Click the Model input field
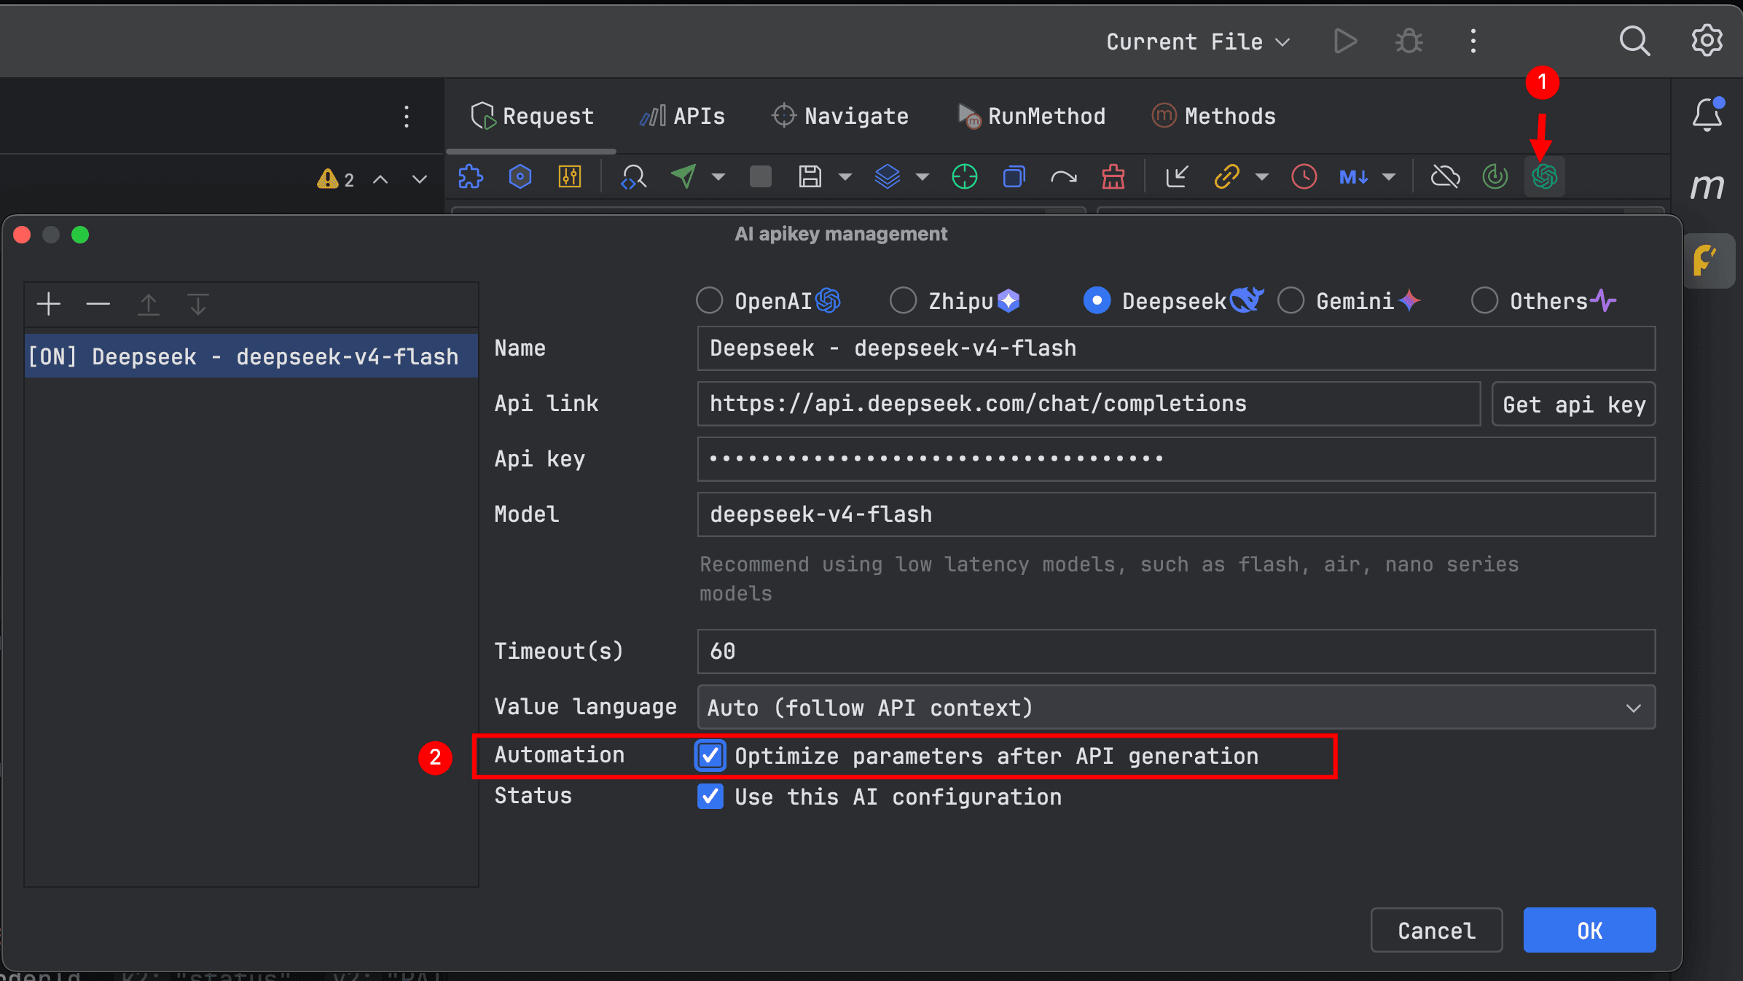 [x=1176, y=515]
